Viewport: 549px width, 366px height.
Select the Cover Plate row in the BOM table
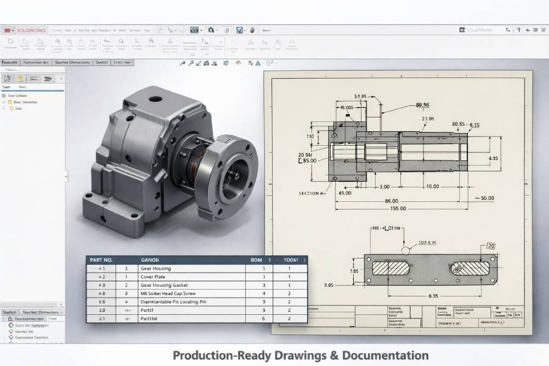click(197, 277)
